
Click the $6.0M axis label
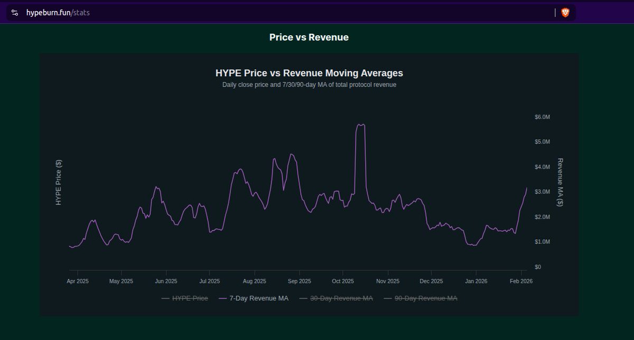pos(542,117)
